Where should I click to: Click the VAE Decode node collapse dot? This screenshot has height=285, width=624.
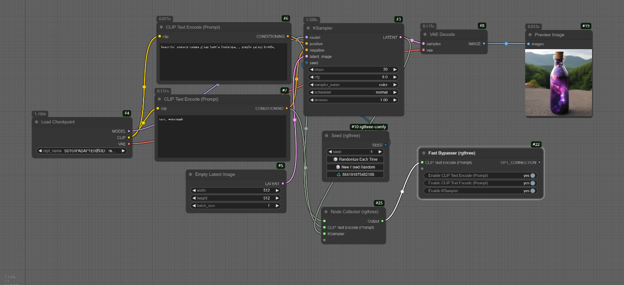[426, 34]
